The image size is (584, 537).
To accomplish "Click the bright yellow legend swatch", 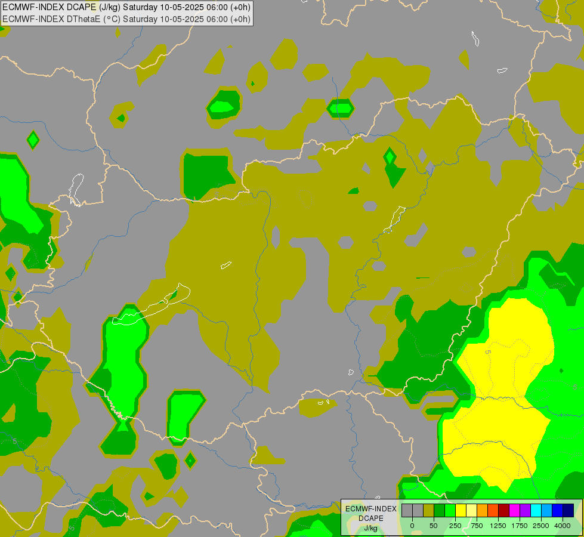I will [x=461, y=510].
